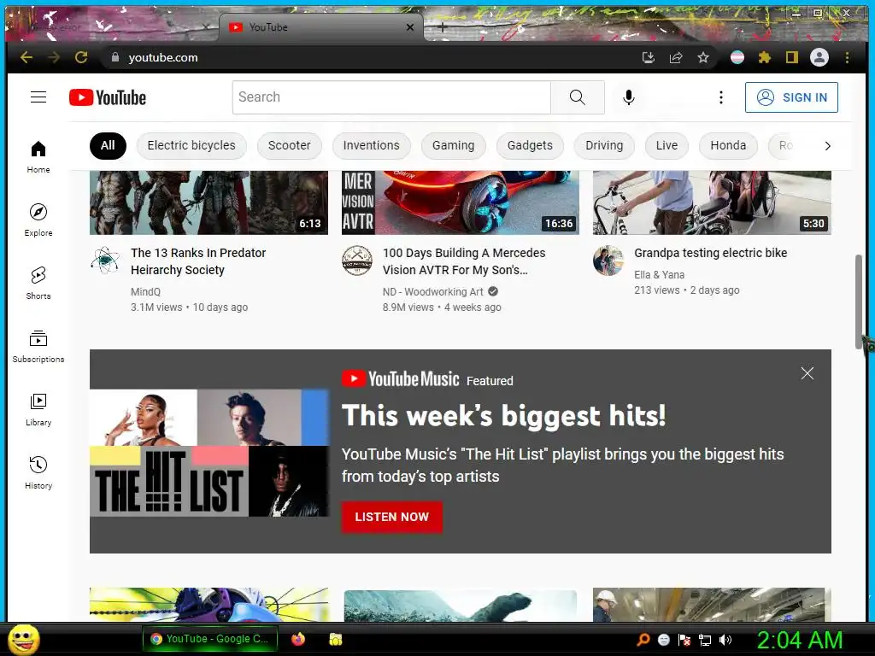Image resolution: width=875 pixels, height=656 pixels.
Task: Open ND Woodworking Art channel avatar
Action: pos(357,261)
